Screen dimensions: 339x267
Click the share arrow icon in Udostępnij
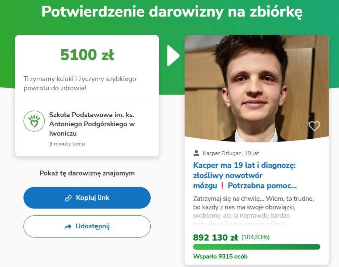coord(68,227)
